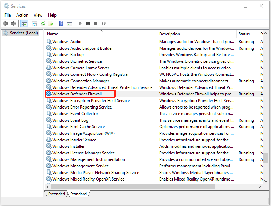Click the Export List toolbar icon
The width and height of the screenshot is (271, 206).
51,23
